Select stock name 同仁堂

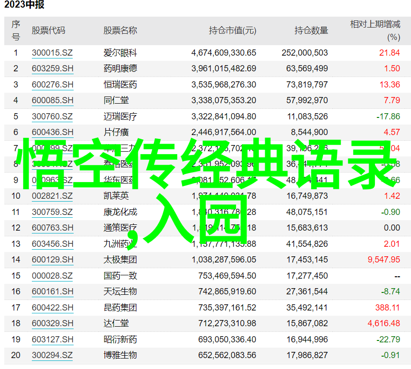point(116,100)
